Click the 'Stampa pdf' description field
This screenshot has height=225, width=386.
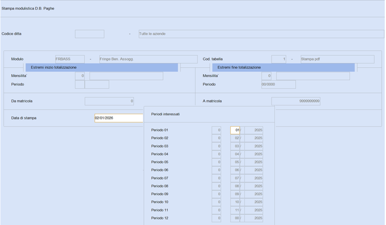tap(338, 59)
